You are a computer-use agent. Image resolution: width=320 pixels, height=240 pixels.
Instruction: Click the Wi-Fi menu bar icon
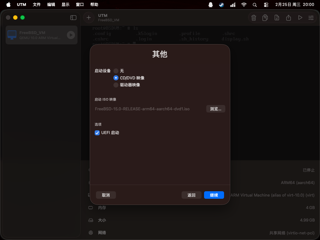pos(244,5)
